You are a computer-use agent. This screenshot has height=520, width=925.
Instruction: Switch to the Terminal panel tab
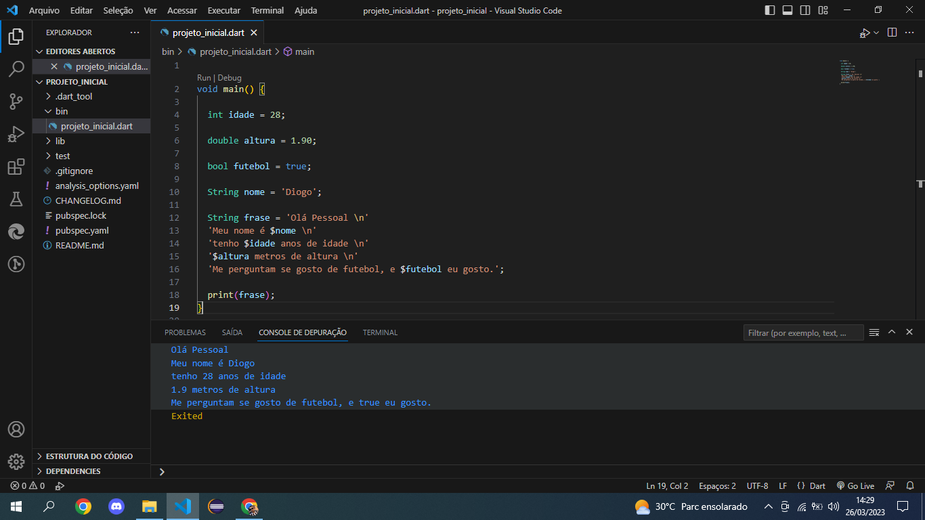click(x=380, y=332)
